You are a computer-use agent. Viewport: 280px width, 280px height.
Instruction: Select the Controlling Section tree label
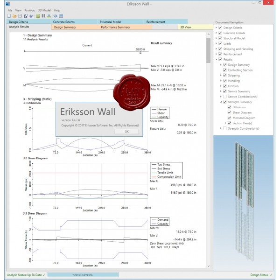[240, 70]
